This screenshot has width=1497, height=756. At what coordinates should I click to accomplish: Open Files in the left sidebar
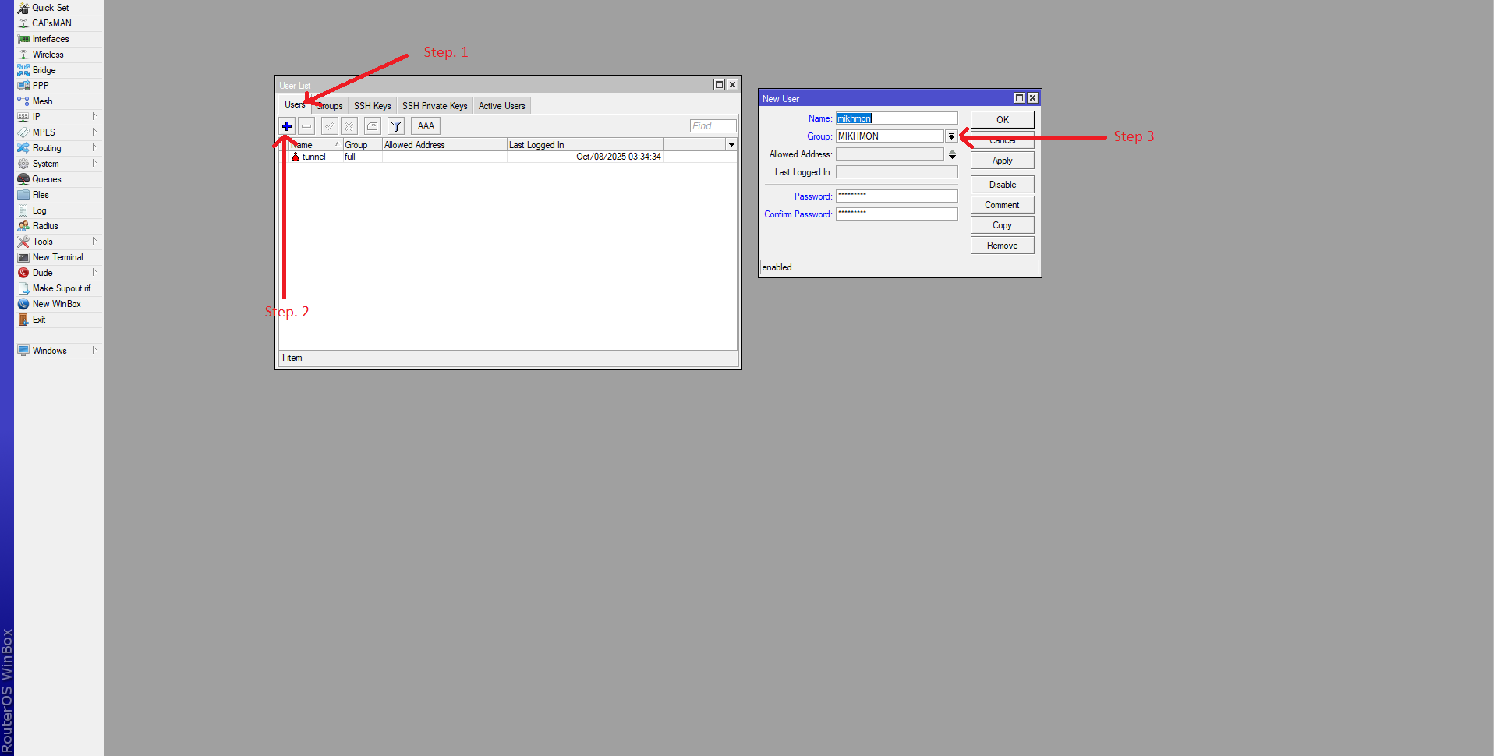point(41,195)
